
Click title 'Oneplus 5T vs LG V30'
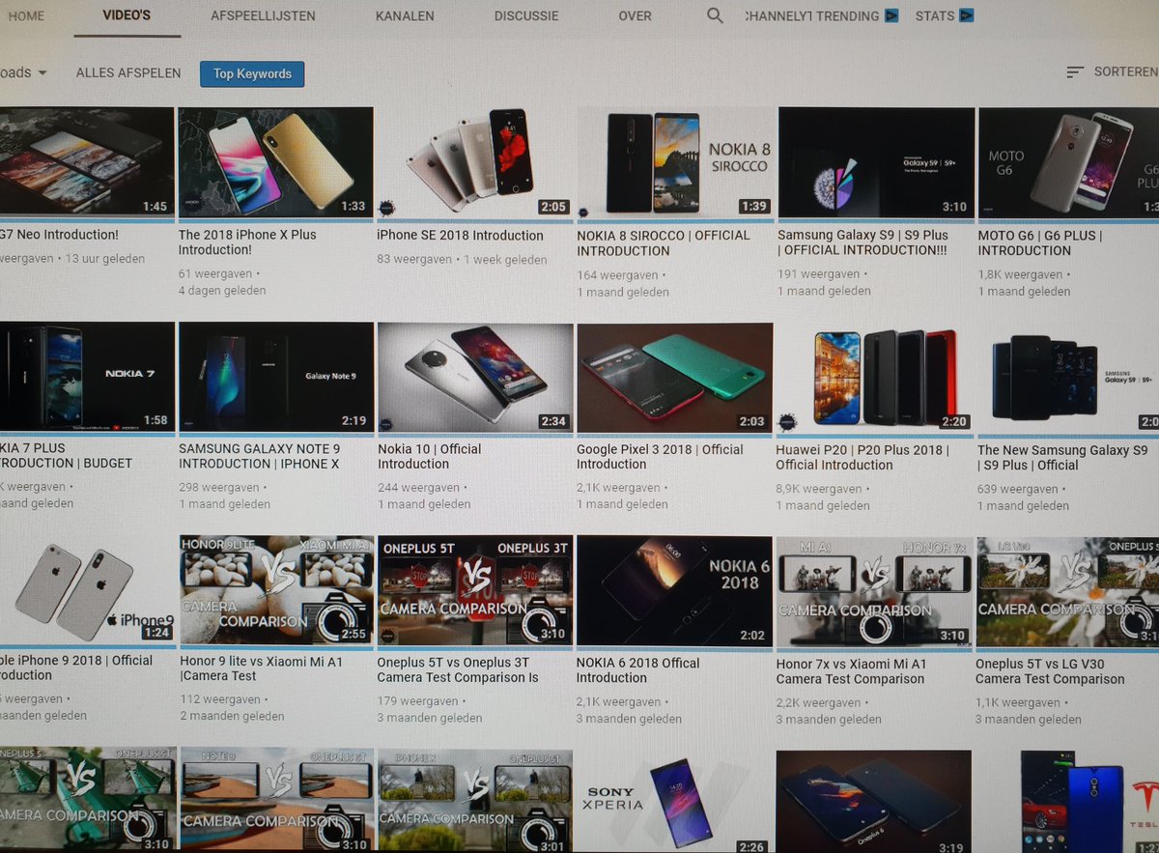point(1050,671)
